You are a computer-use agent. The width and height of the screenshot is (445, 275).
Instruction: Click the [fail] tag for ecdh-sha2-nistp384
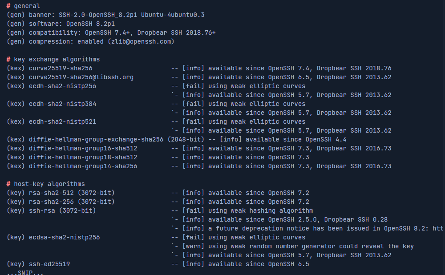pos(193,104)
